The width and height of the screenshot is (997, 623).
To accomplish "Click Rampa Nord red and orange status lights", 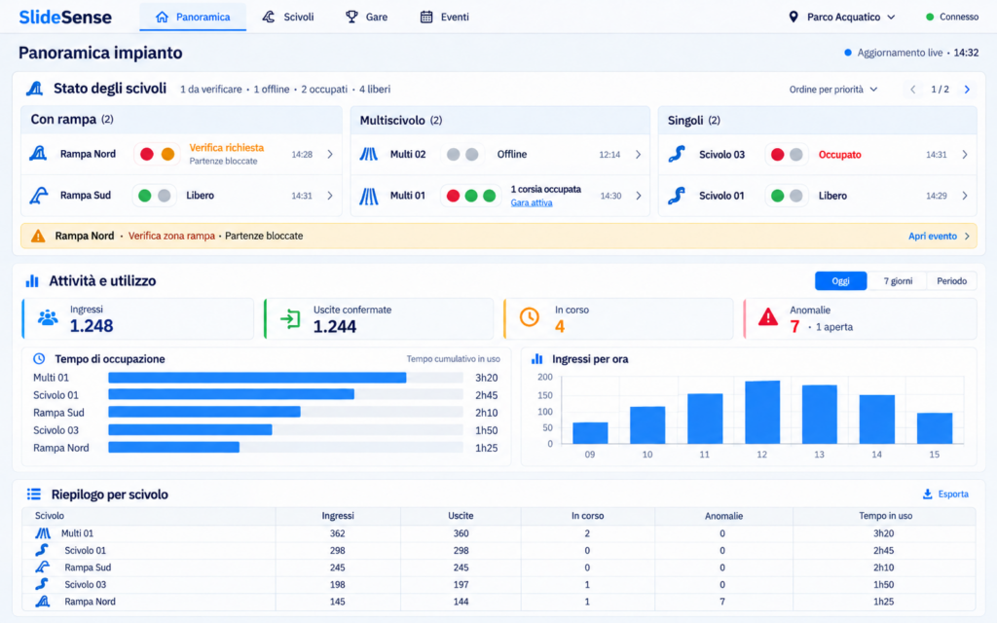I will point(157,154).
